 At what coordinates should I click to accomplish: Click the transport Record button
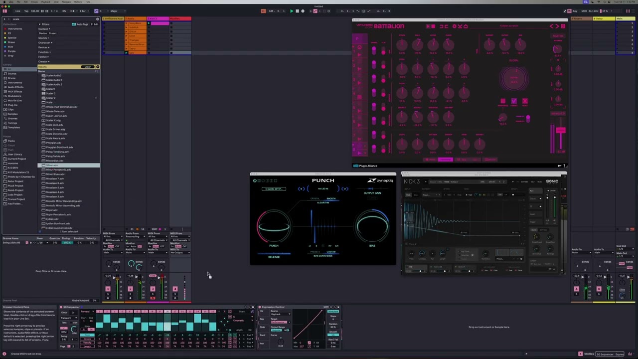(x=303, y=11)
